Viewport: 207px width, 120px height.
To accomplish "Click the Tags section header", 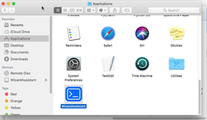I will (x=5, y=88).
